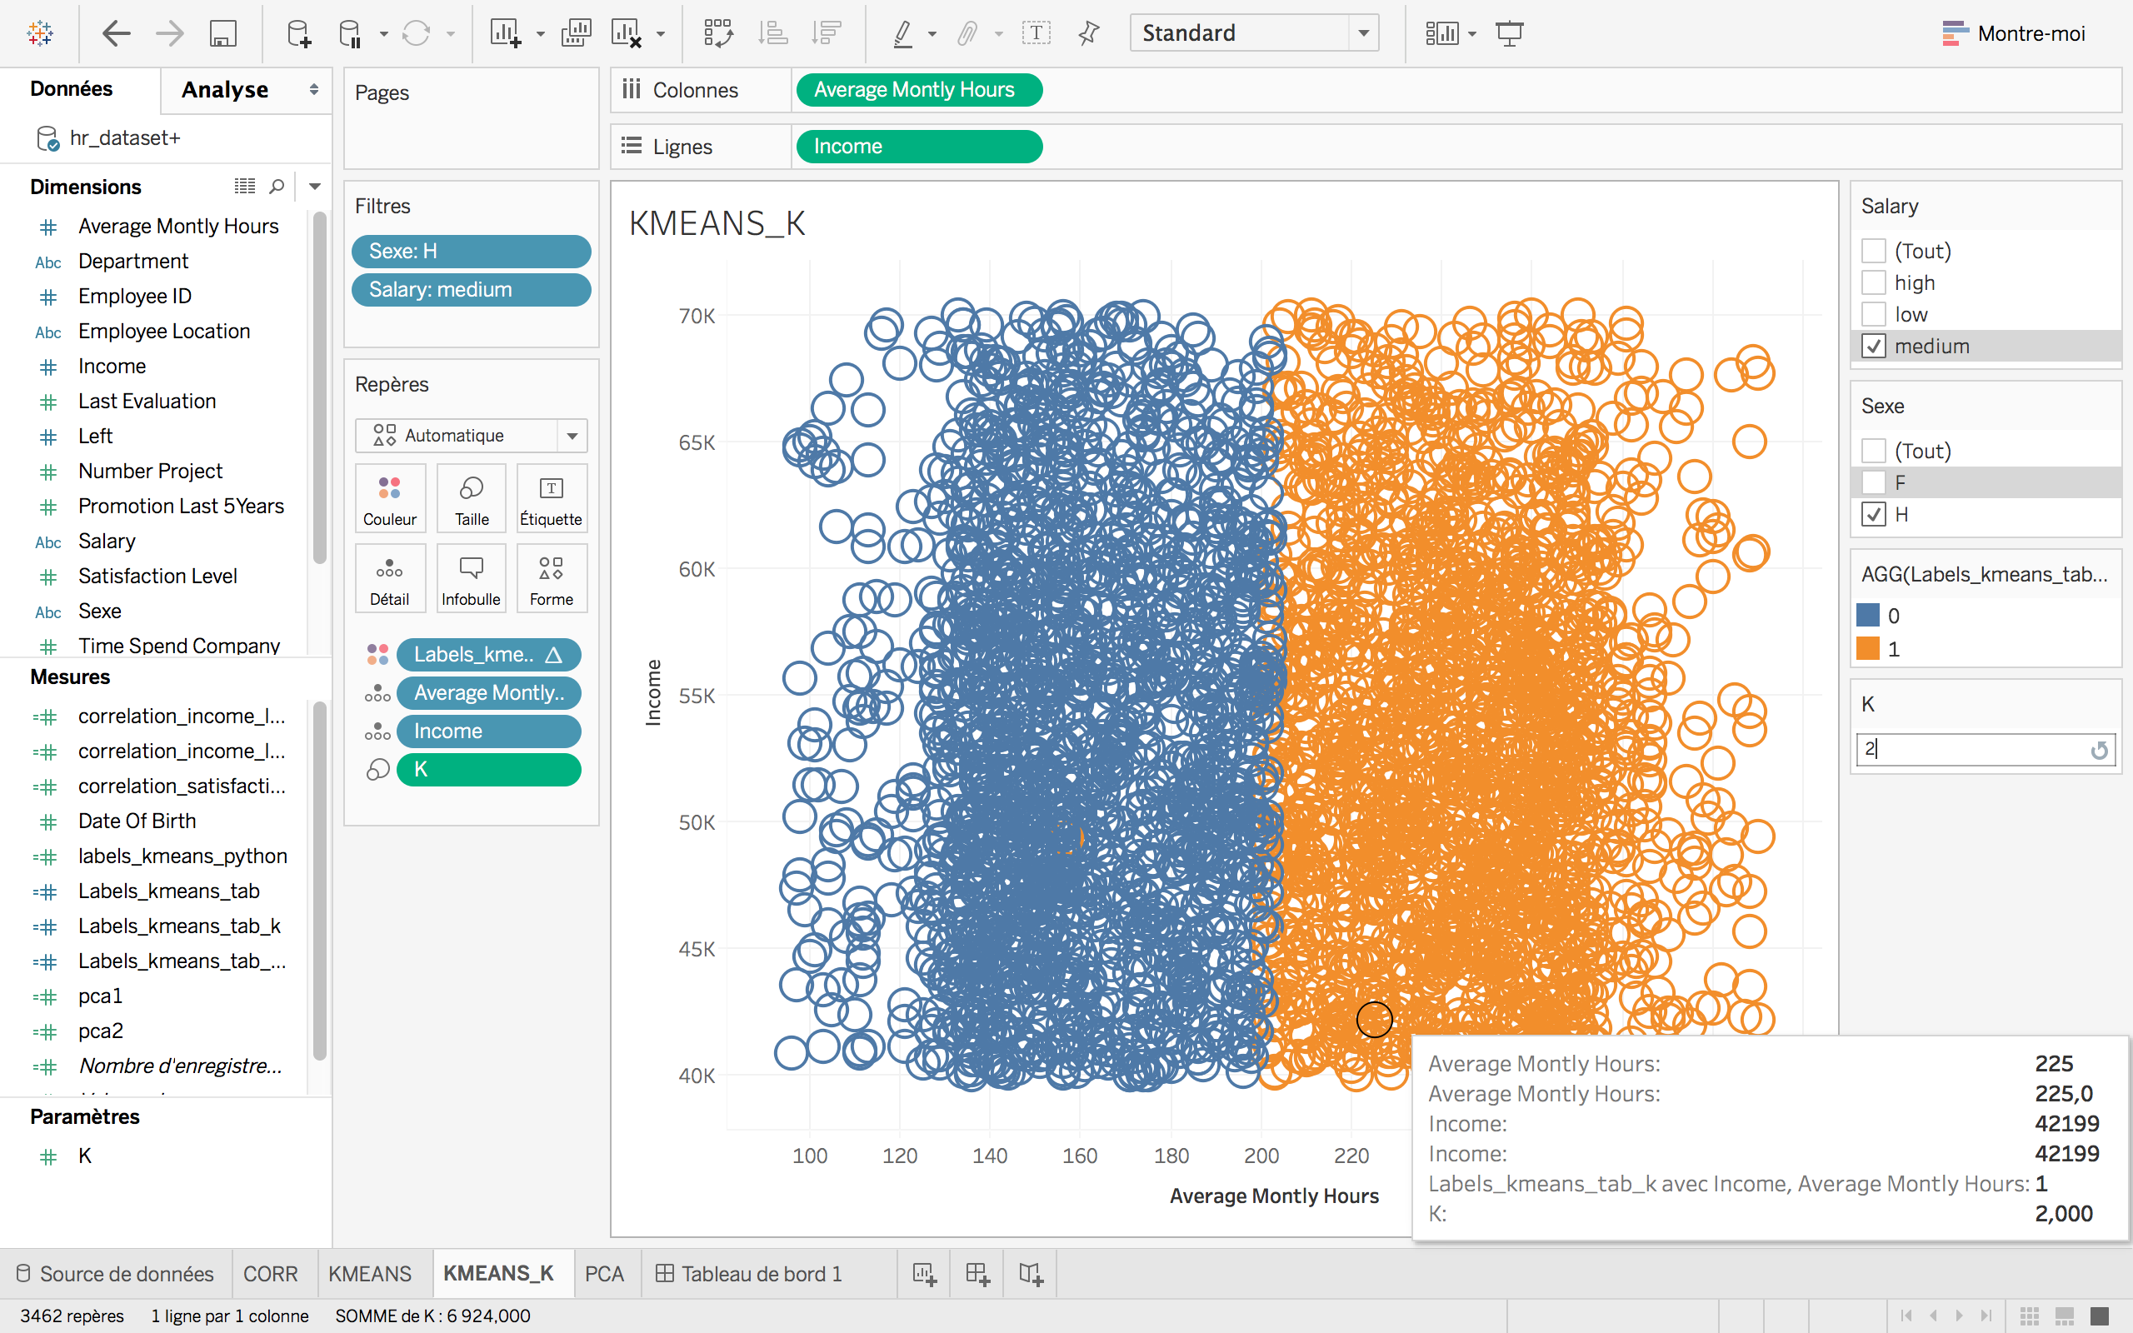Open the Standard fit dropdown
This screenshot has height=1333, width=2133.
tap(1362, 33)
